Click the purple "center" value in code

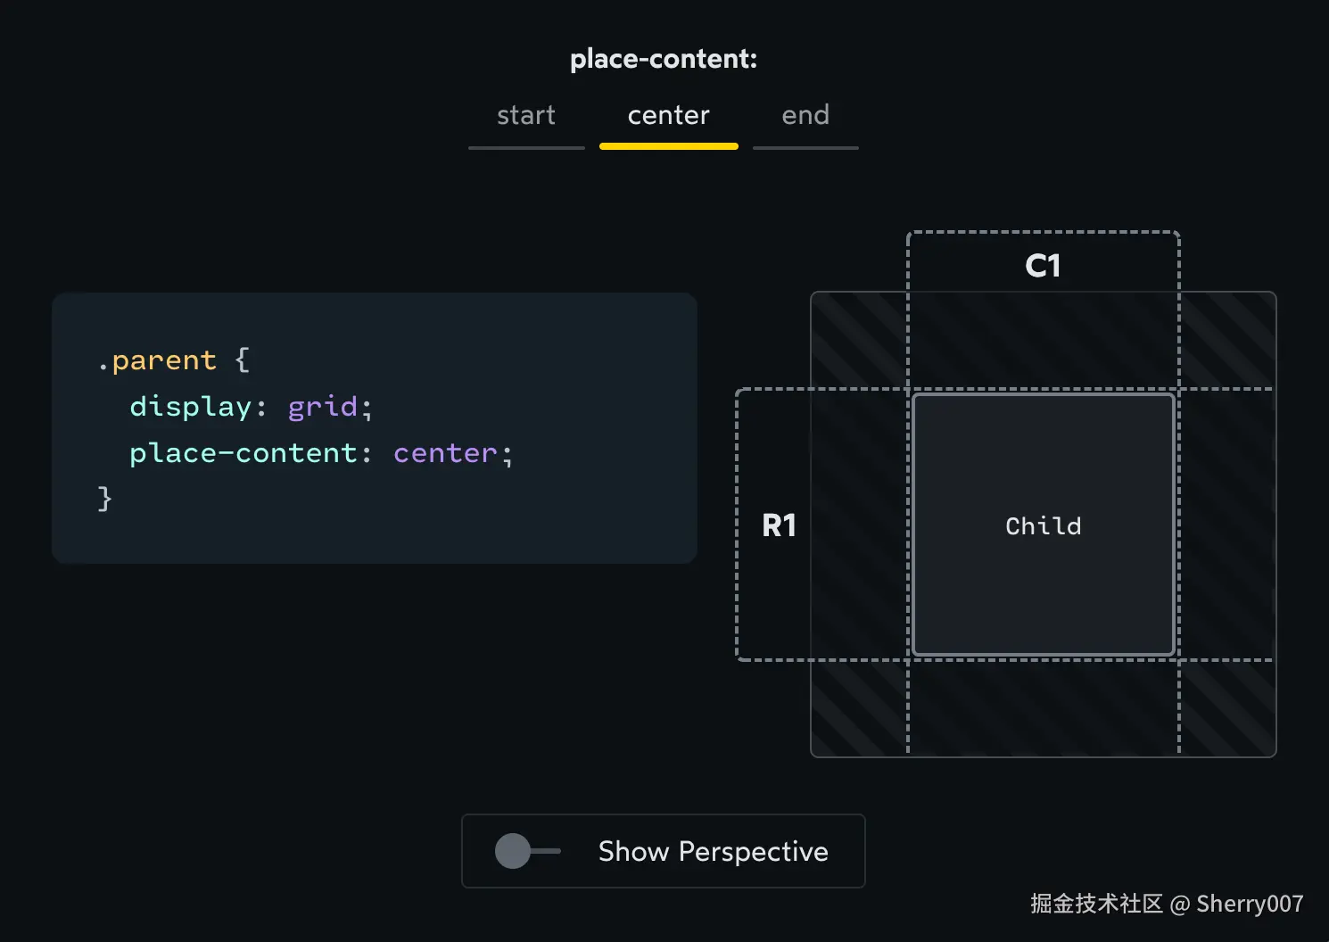pos(445,453)
